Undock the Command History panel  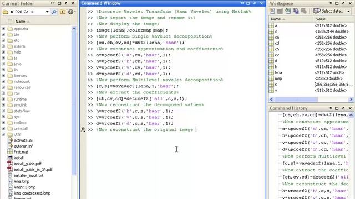pos(343,108)
